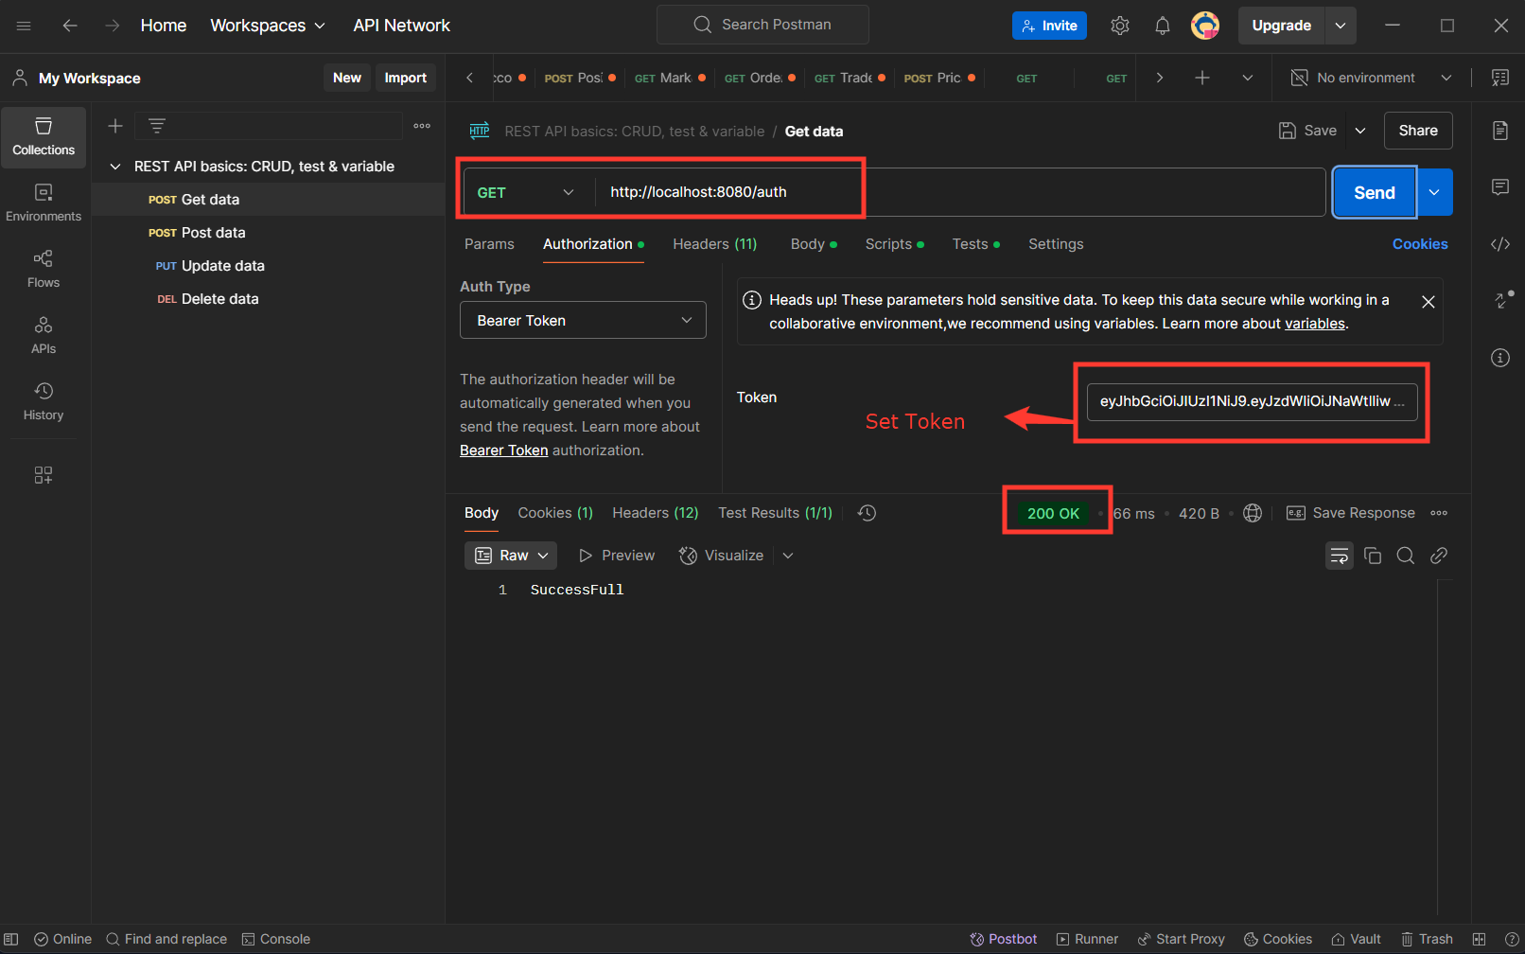The image size is (1525, 954).
Task: Open the user avatar profile
Action: pos(1205,26)
